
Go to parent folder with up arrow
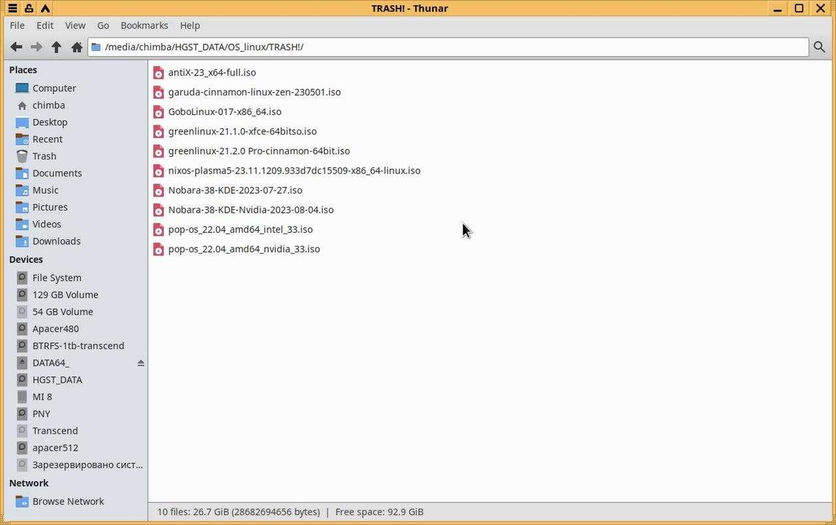56,47
